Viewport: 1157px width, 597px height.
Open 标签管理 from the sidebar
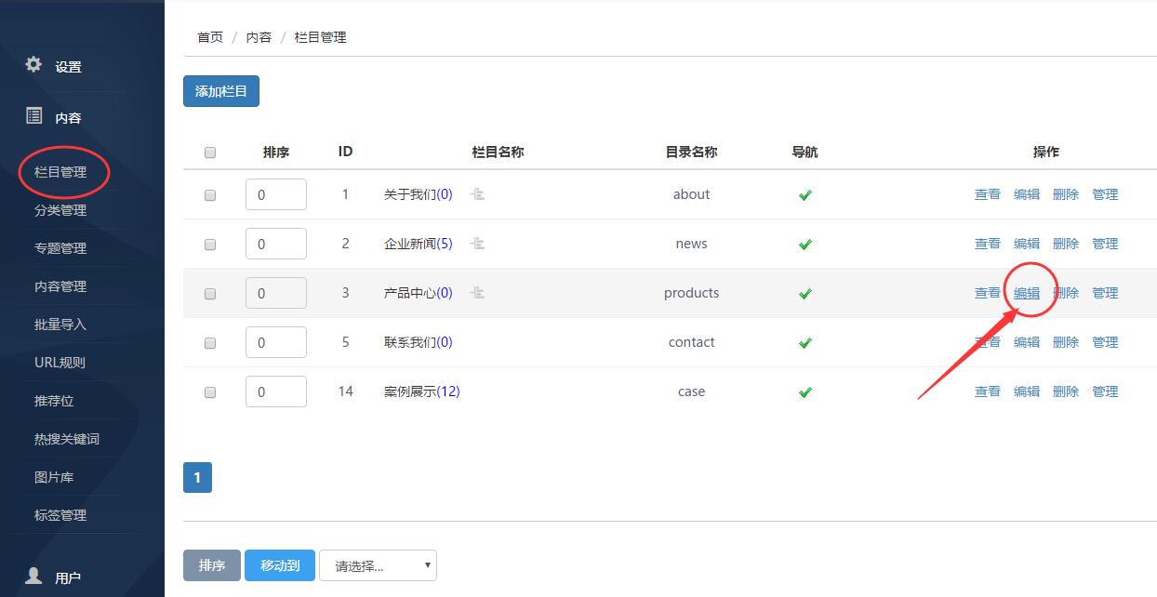pos(60,515)
